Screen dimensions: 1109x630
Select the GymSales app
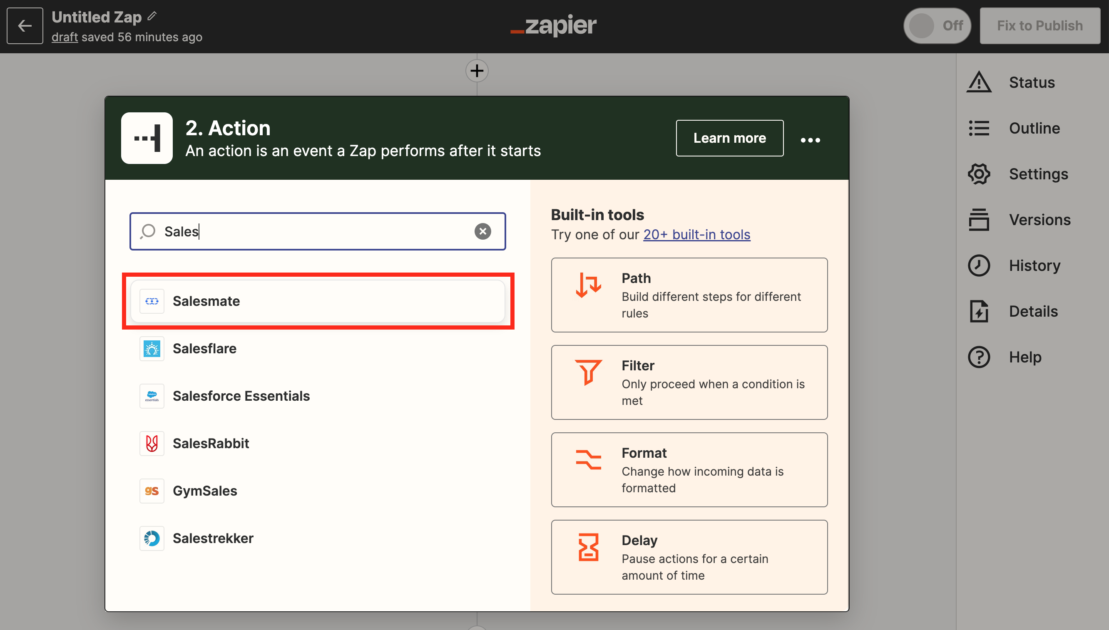point(318,491)
